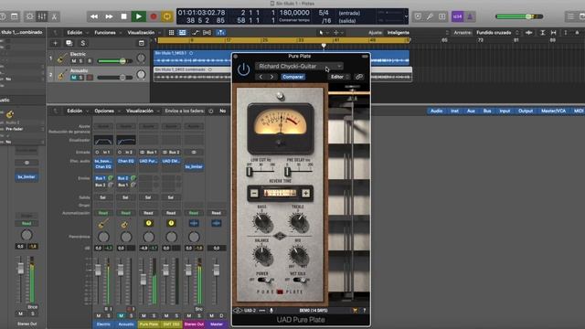
Task: Show Output channel strips in the mixer filter
Action: click(526, 111)
